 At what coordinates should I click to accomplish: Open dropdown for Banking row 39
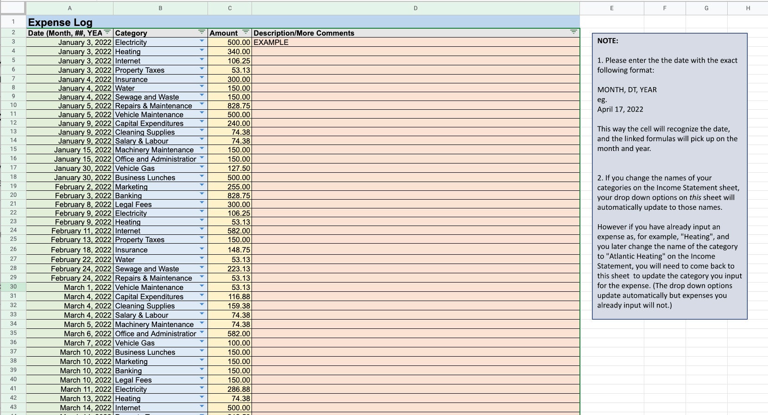point(201,370)
